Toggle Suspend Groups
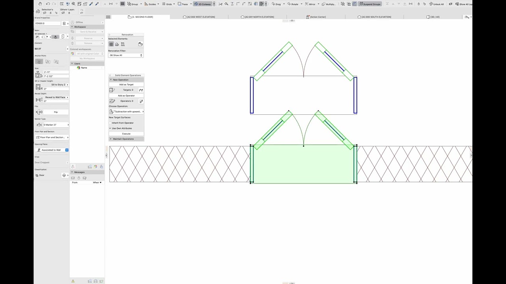The width and height of the screenshot is (506, 284). tap(369, 4)
